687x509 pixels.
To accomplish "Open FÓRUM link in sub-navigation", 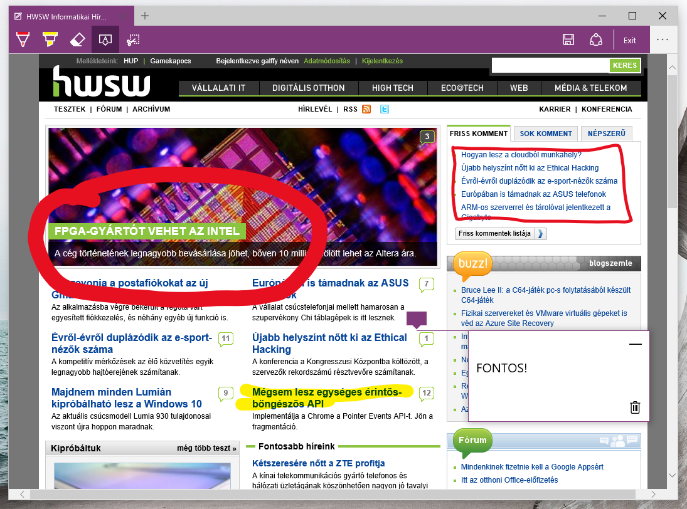I will [109, 110].
